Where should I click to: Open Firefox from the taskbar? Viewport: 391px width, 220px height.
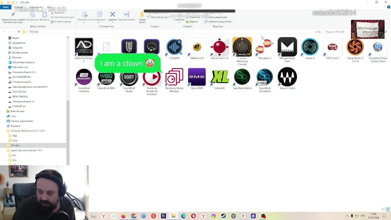123,216
